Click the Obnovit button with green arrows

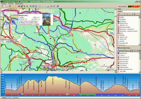(x=127, y=51)
